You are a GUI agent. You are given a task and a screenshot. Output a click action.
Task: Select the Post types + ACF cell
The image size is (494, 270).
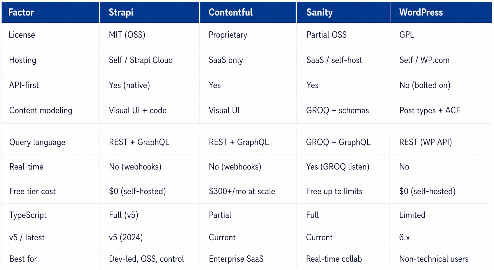pyautogui.click(x=430, y=111)
